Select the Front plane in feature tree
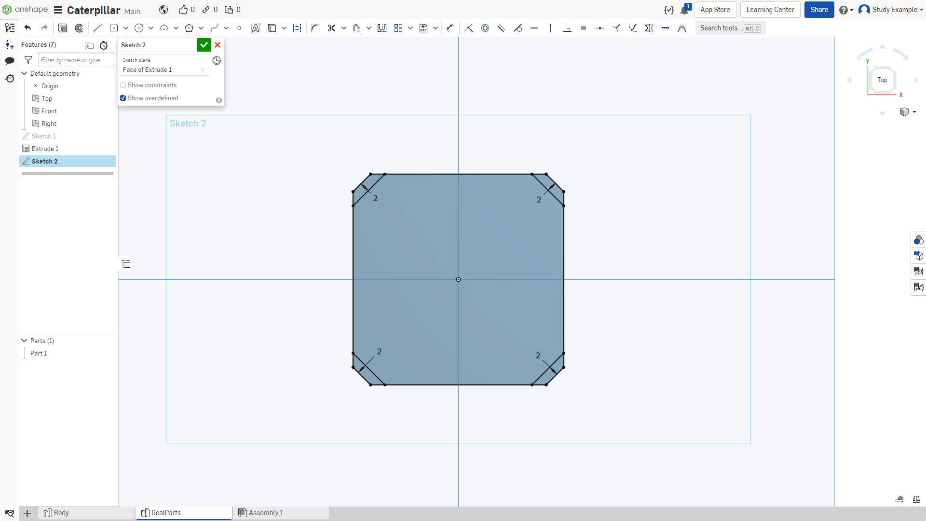The width and height of the screenshot is (926, 521). point(49,111)
